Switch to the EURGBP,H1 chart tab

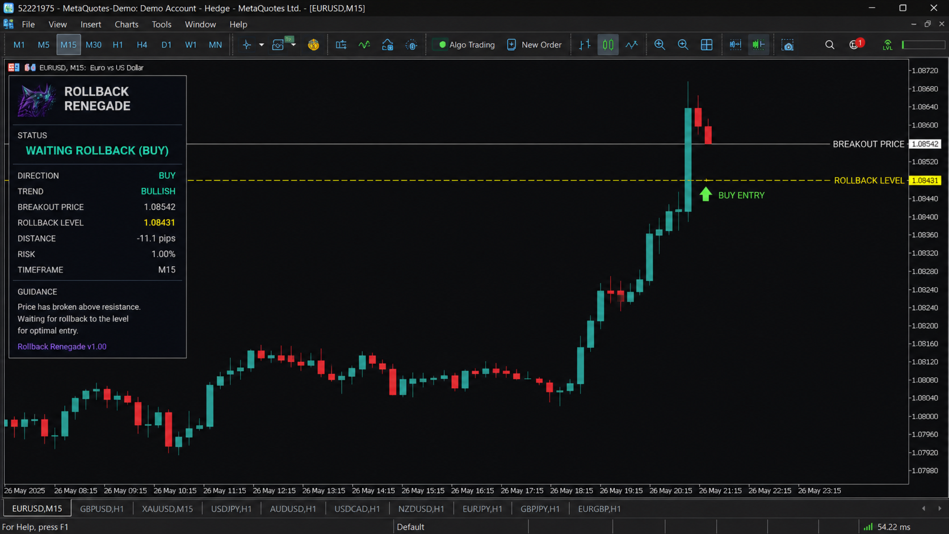599,508
